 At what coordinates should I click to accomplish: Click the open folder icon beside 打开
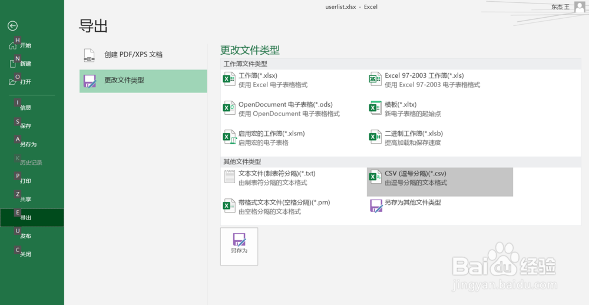tap(13, 82)
